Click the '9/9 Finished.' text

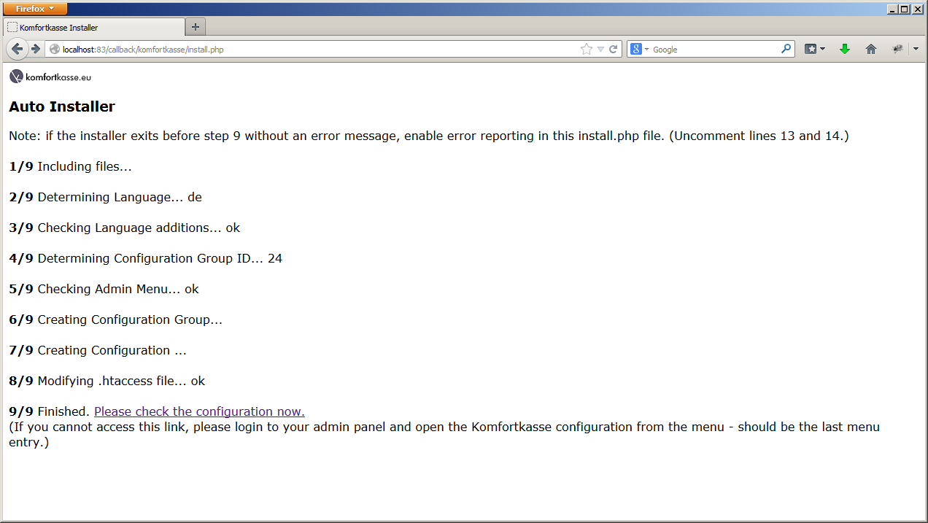(x=49, y=411)
